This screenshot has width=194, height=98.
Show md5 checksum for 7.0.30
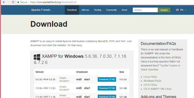[79, 88]
